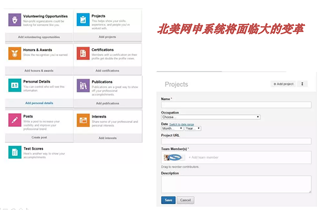Image resolution: width=321 pixels, height=210 pixels.
Task: Click the Cancel button
Action: pyautogui.click(x=186, y=200)
